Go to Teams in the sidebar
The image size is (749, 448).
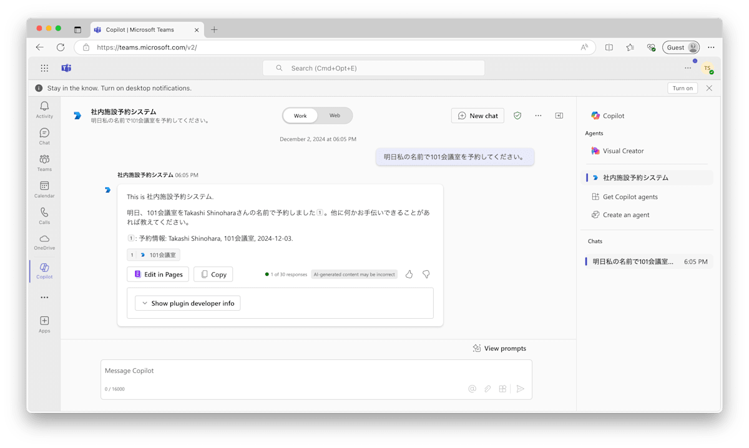[x=44, y=163]
